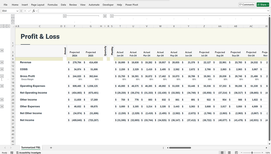Switch to the Home ribbon tab
Image resolution: width=271 pixels, height=154 pixels.
(15, 5)
